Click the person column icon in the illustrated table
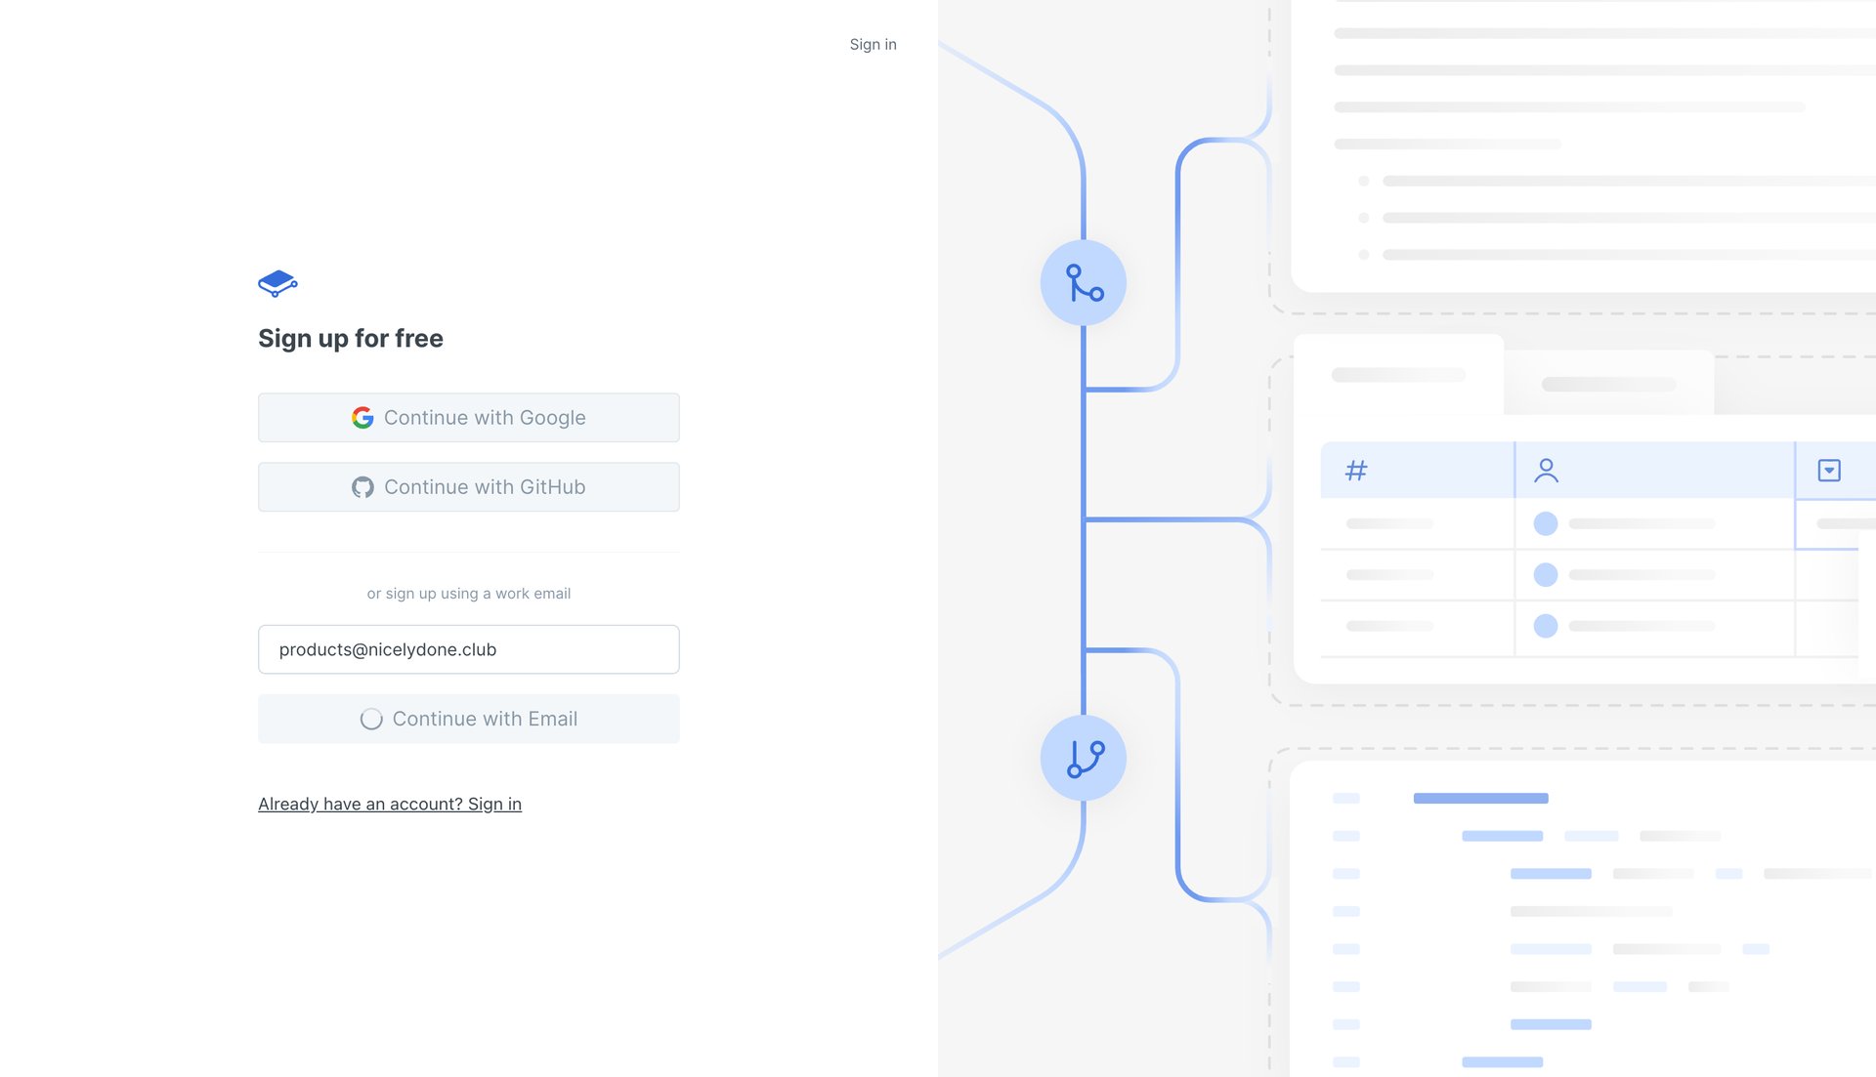The image size is (1876, 1077). click(1547, 470)
